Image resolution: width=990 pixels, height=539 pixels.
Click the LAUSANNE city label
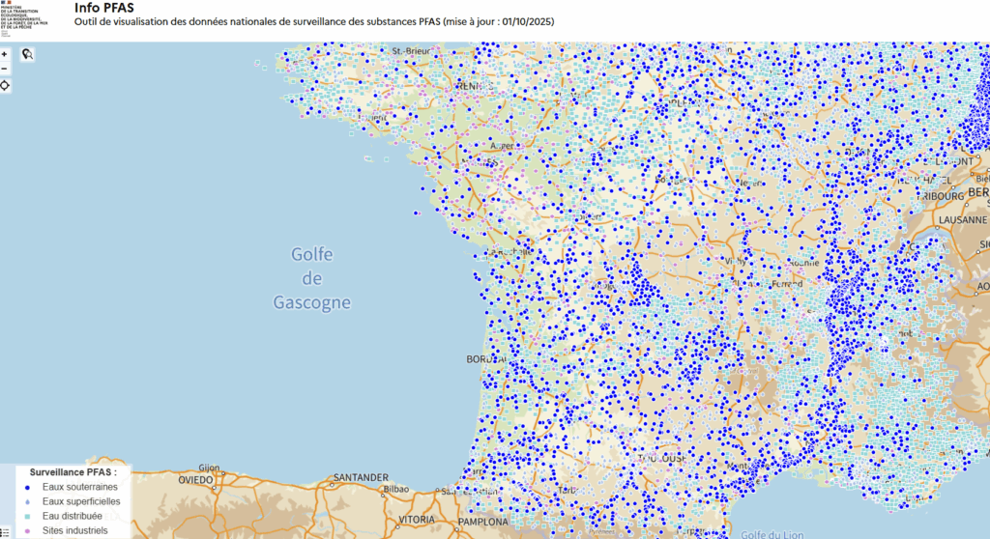[962, 219]
